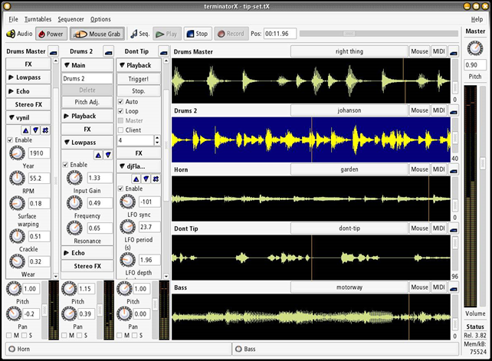
Task: Collapse the Main section of Drums 2
Action: (x=86, y=65)
